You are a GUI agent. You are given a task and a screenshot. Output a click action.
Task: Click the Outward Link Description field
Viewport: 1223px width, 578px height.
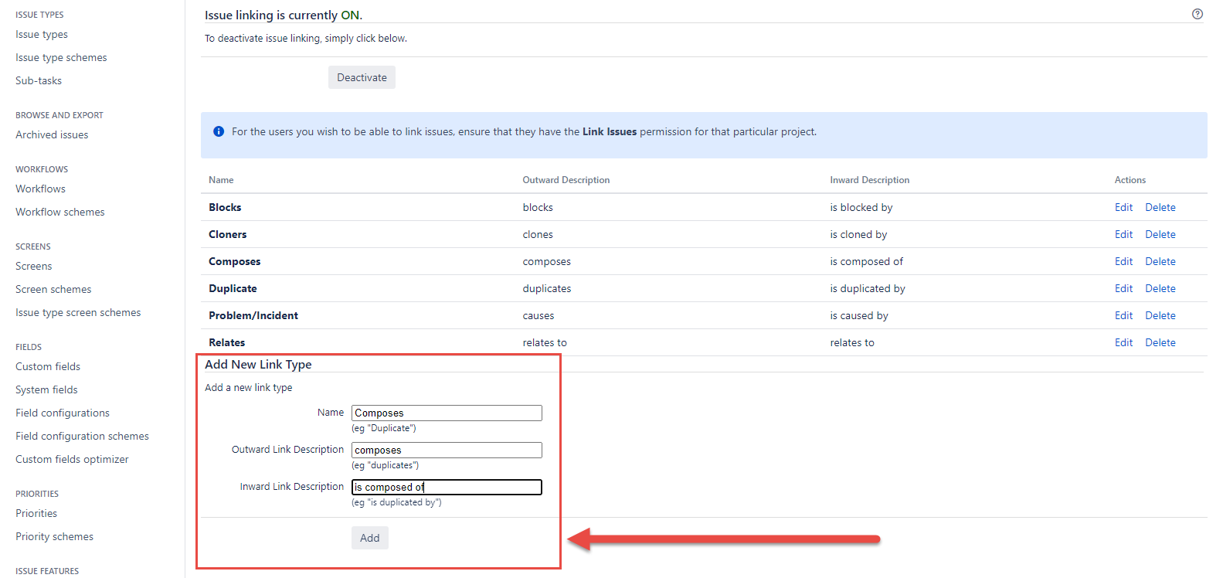447,450
